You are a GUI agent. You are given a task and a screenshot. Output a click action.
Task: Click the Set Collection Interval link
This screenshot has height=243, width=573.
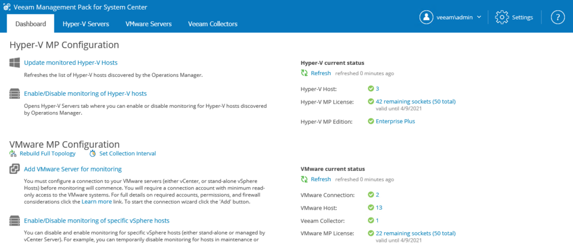[x=128, y=154]
